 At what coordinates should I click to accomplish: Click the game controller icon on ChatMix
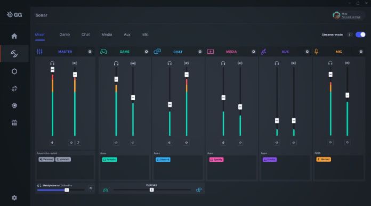point(106,190)
